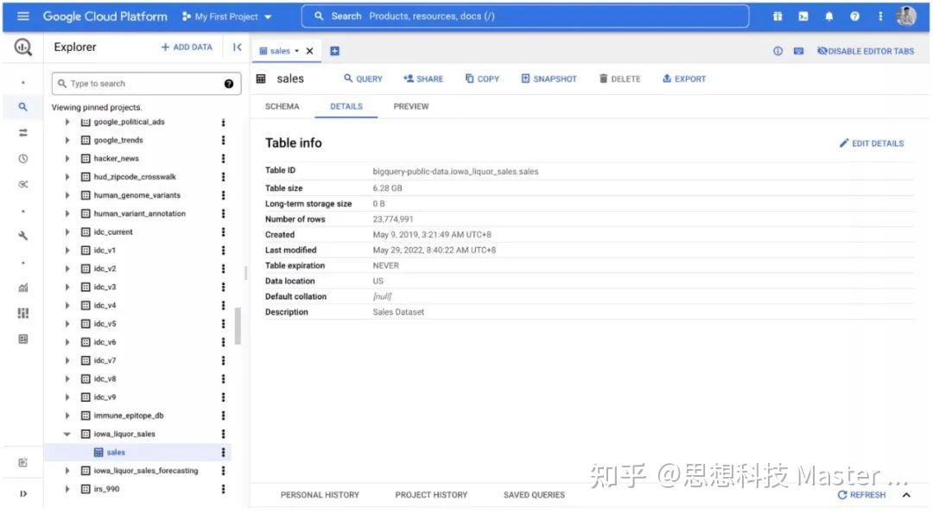Open the keyboard shortcuts icon

pos(798,51)
